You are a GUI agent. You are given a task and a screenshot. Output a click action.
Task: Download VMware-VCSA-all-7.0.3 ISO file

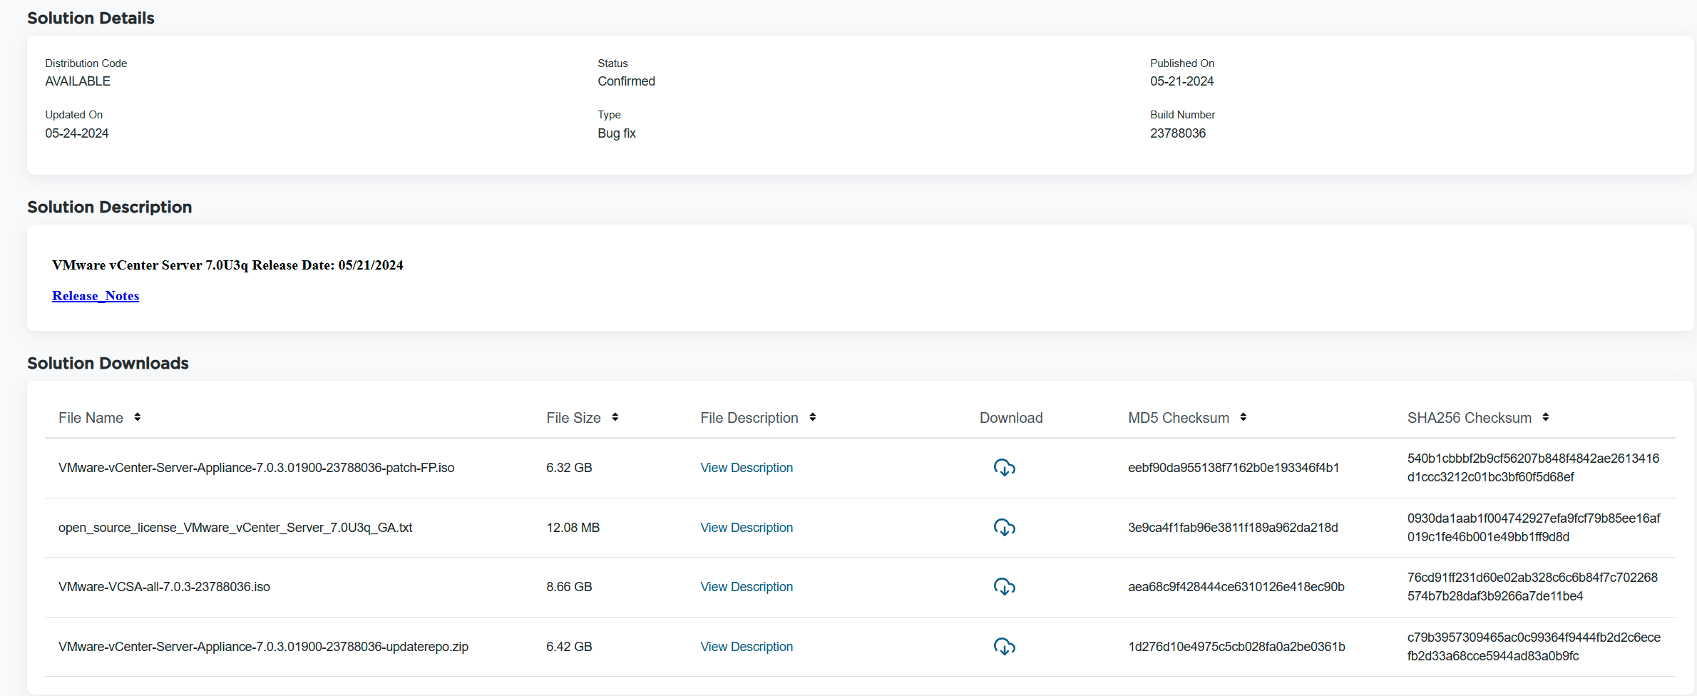point(1004,587)
